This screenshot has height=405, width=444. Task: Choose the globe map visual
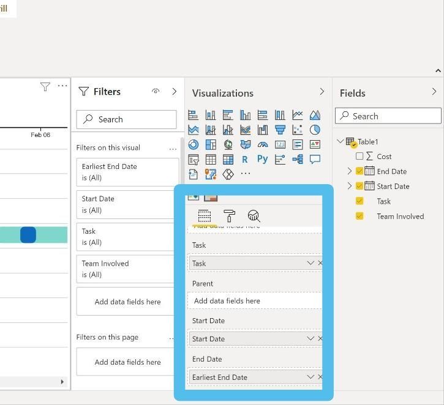point(228,144)
